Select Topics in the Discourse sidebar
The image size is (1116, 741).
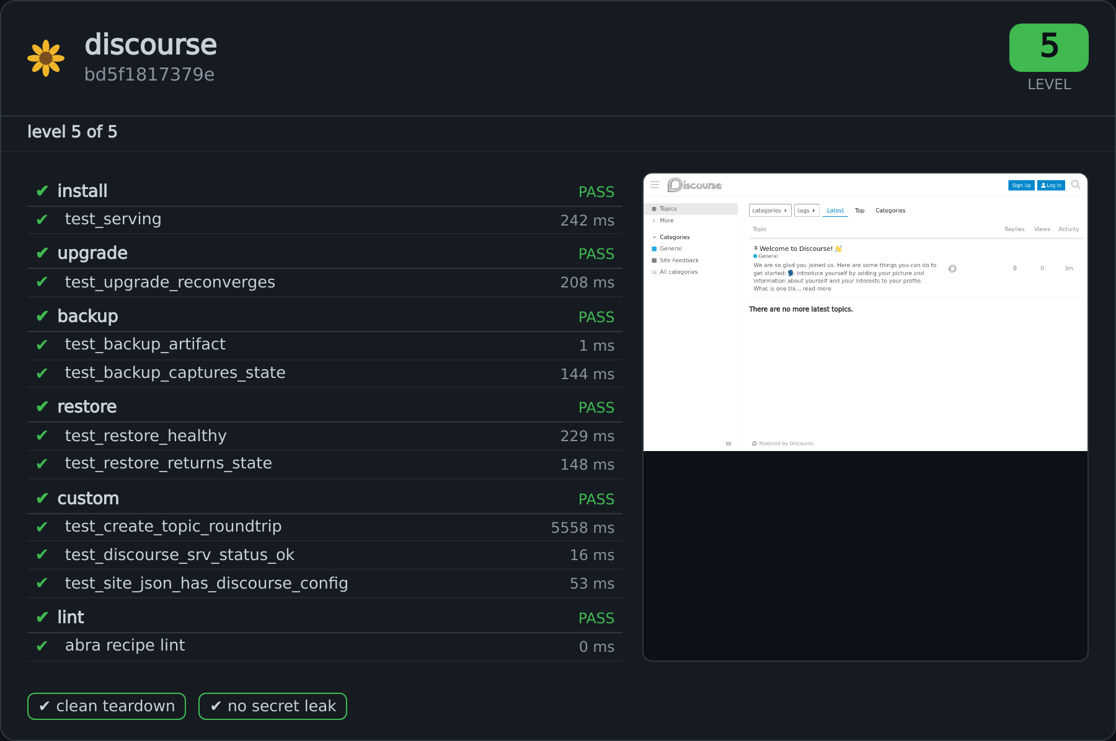tap(691, 209)
